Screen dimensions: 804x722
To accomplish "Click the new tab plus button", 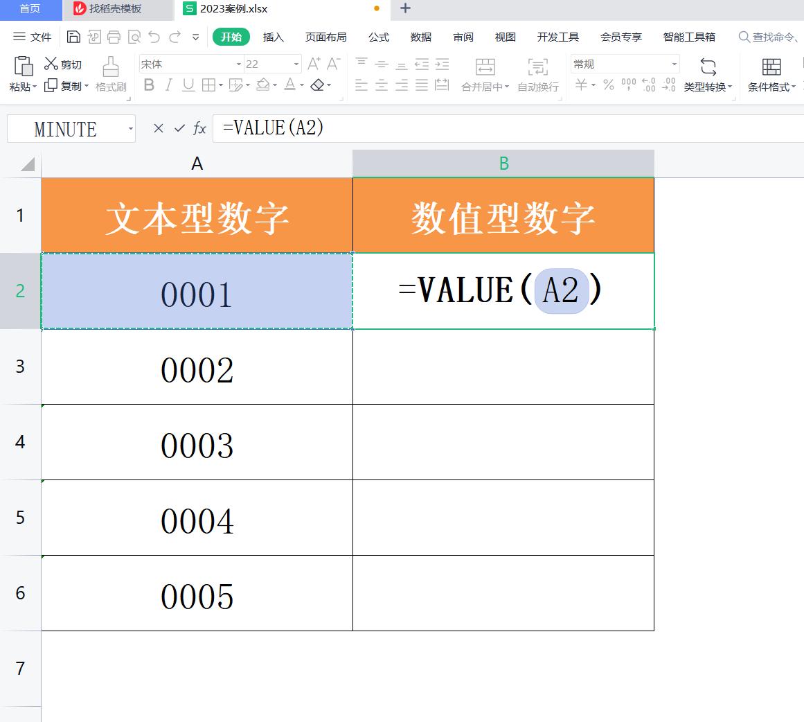I will [405, 8].
